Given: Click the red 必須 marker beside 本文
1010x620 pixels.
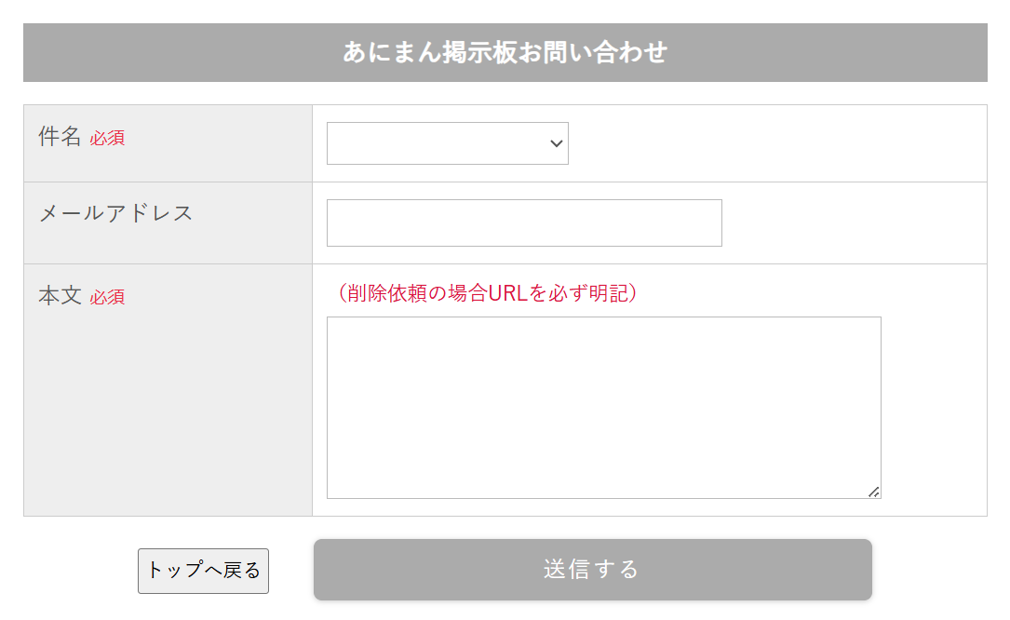Looking at the screenshot, I should 107,298.
